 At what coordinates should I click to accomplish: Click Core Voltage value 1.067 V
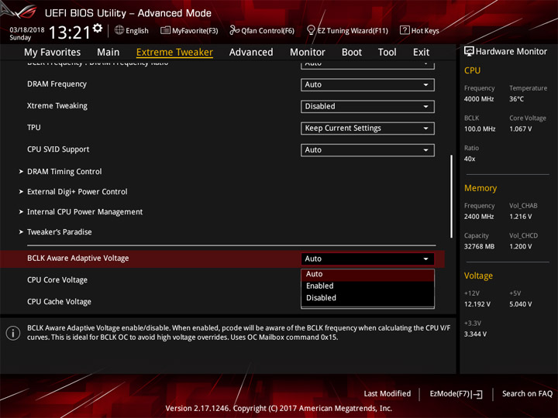tap(520, 129)
